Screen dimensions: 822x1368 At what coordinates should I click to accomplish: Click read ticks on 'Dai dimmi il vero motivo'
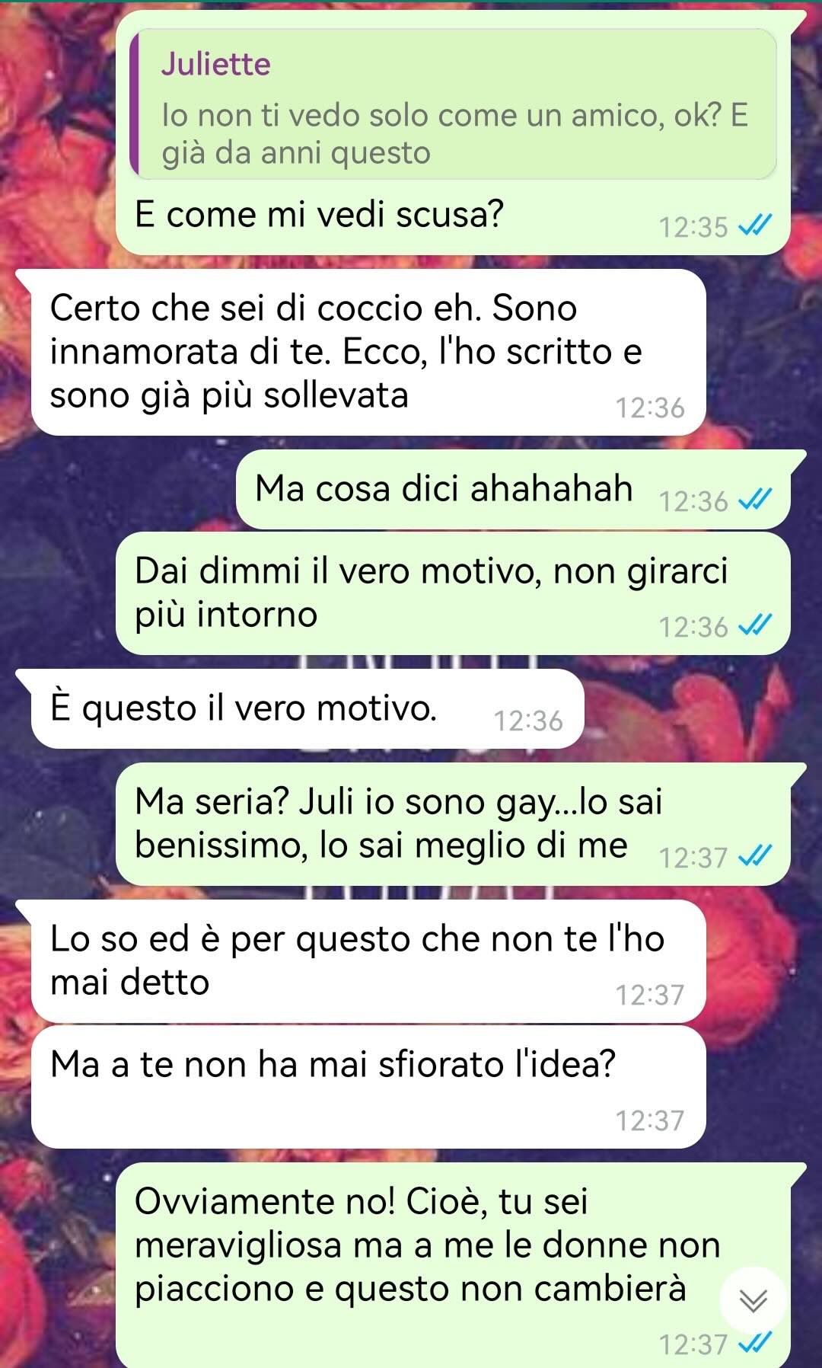(x=757, y=625)
